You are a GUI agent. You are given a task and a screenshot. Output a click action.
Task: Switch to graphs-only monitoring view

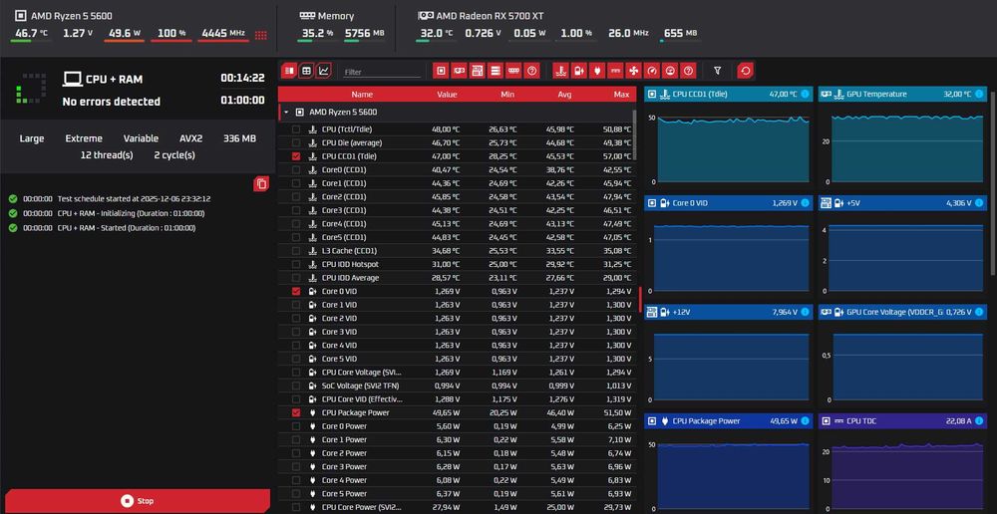tap(324, 71)
